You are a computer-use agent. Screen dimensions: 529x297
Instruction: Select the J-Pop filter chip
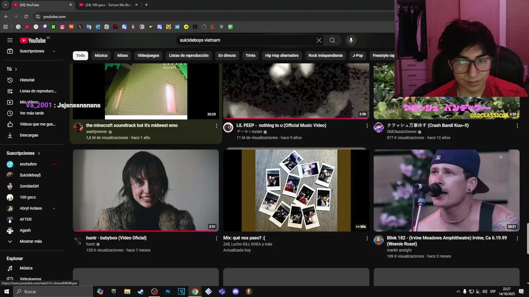pyautogui.click(x=357, y=55)
